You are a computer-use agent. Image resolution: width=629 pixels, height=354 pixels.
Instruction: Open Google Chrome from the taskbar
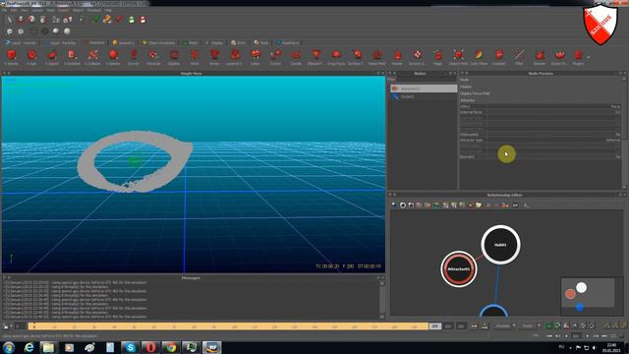pos(171,347)
